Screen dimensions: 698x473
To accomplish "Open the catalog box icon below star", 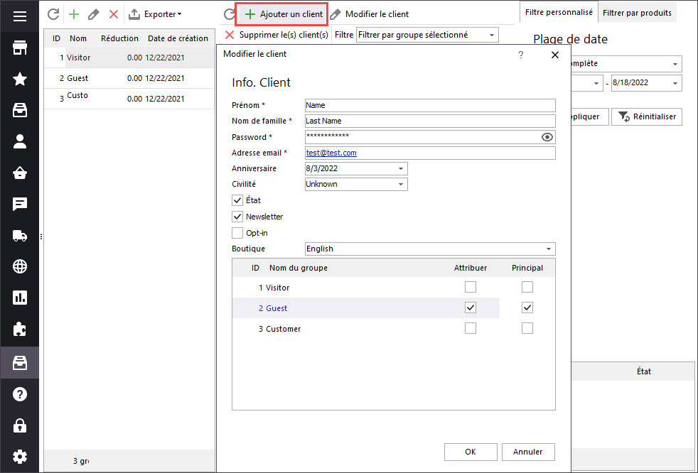I will point(20,110).
